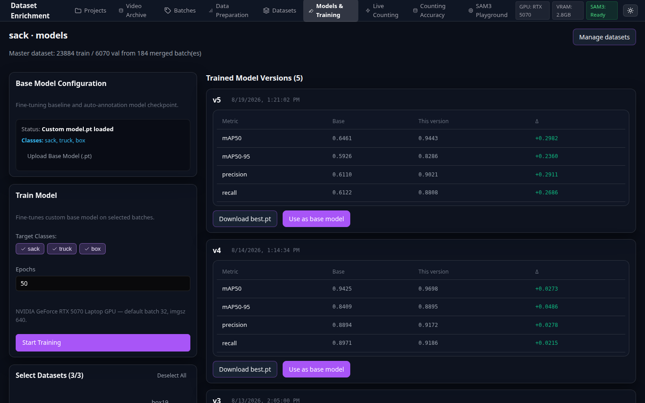
Task: Go to the Counting Accuracy tab
Action: pyautogui.click(x=429, y=10)
